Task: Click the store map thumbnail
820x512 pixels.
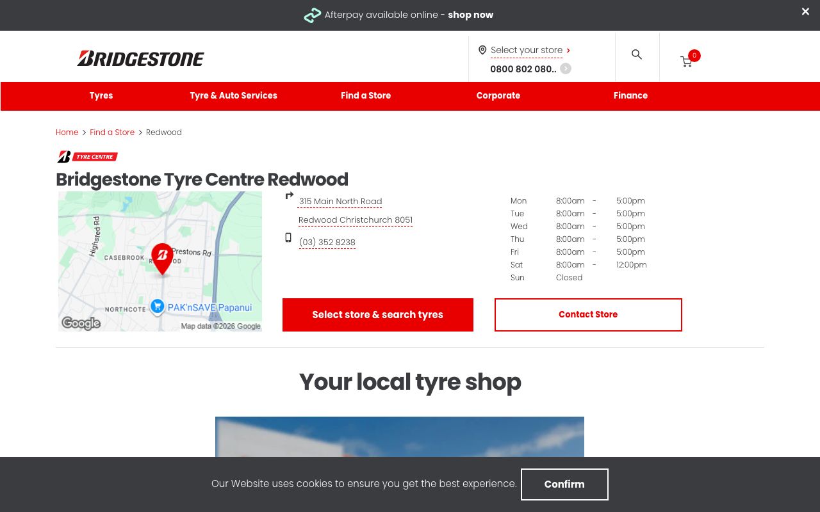Action: click(160, 261)
